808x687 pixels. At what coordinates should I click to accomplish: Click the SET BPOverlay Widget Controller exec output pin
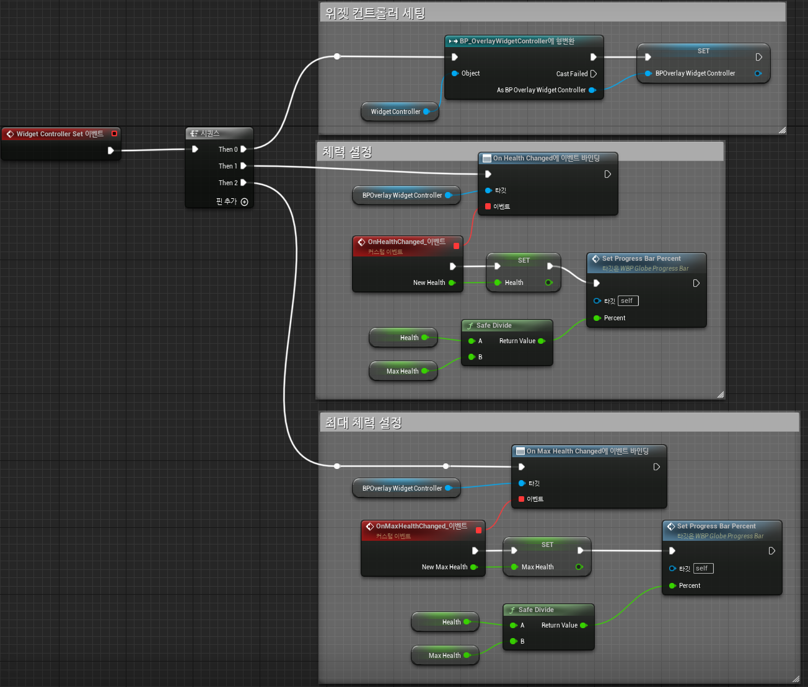pos(758,57)
